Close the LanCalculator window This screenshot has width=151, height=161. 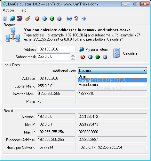tap(145, 4)
